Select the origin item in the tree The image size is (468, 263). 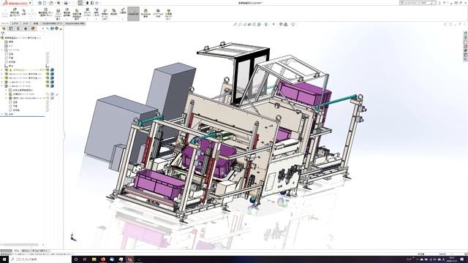pos(9,66)
